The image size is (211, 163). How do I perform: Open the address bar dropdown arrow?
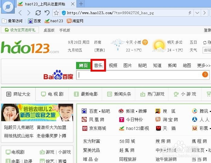197,13
